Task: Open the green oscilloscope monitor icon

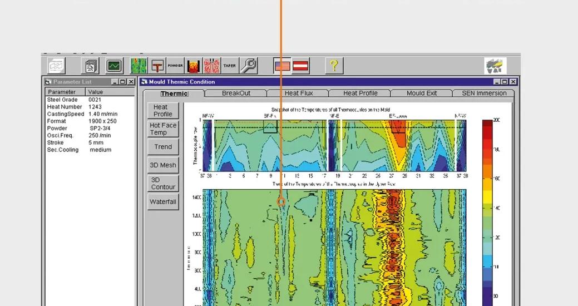Action: tap(115, 66)
